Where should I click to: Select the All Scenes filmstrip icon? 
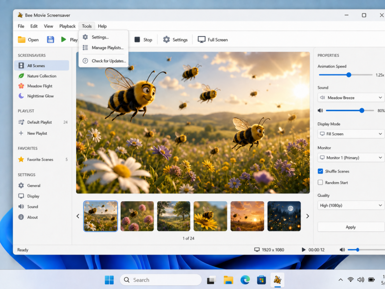click(21, 66)
